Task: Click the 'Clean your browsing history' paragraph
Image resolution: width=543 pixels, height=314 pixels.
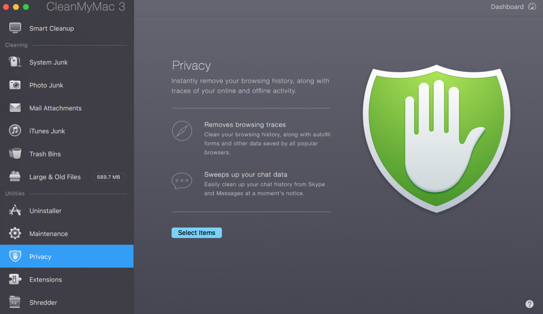Action: click(267, 143)
